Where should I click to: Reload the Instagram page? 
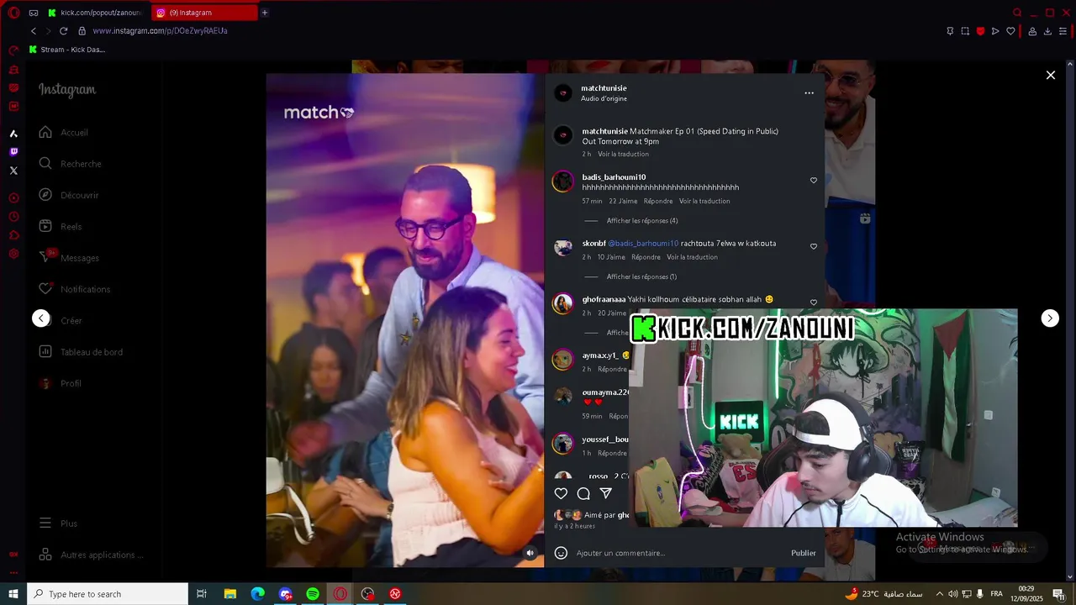pyautogui.click(x=63, y=31)
